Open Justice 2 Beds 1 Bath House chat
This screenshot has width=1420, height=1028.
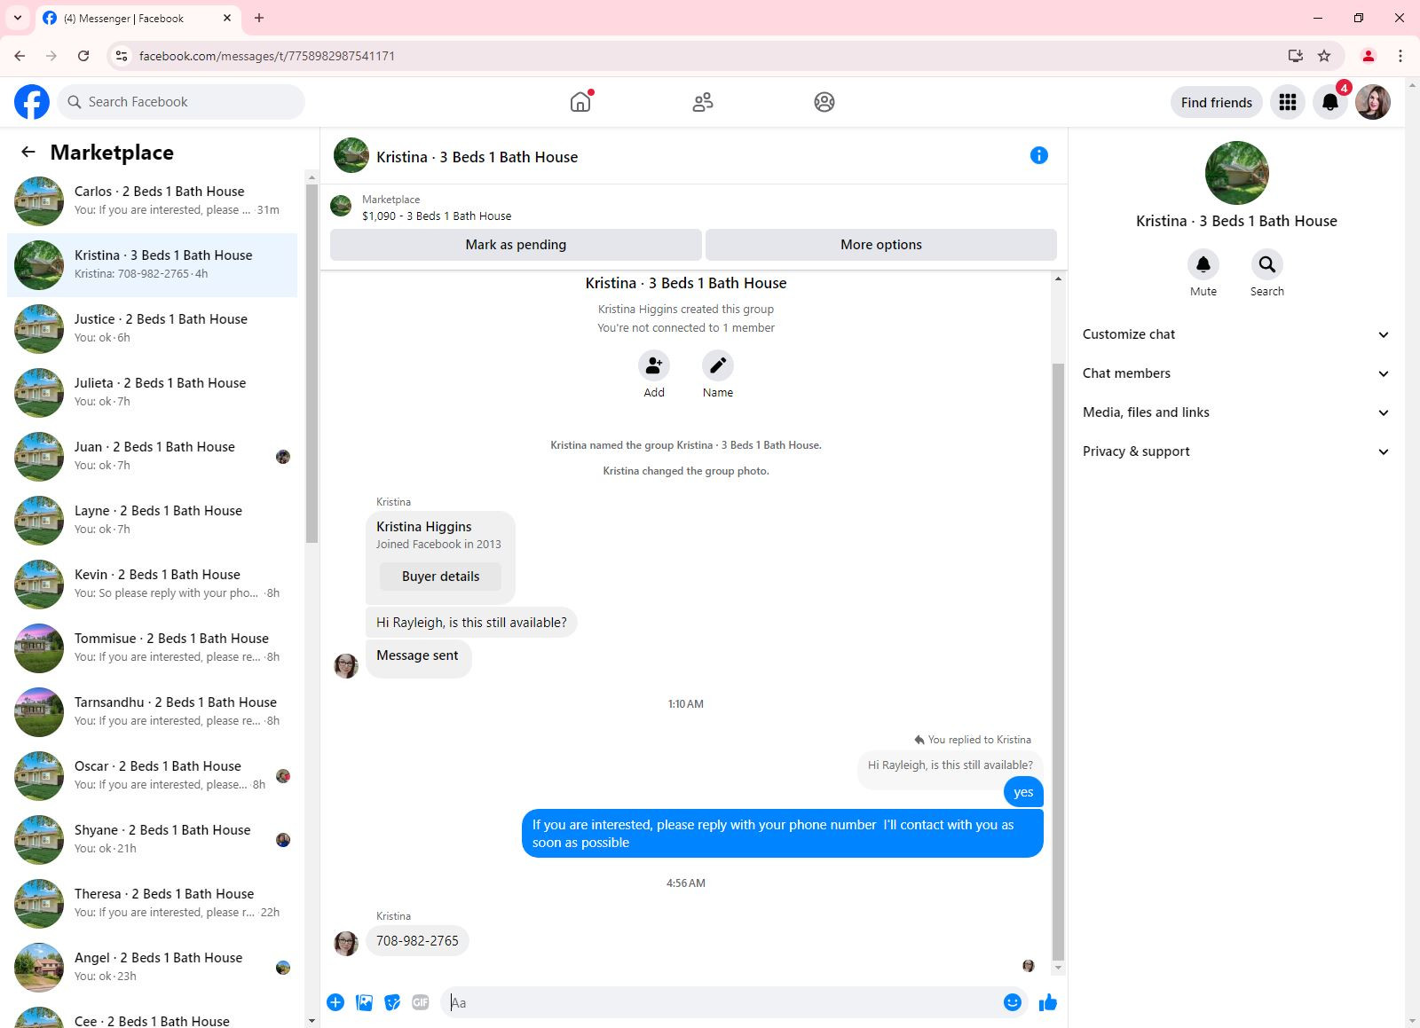(x=153, y=329)
